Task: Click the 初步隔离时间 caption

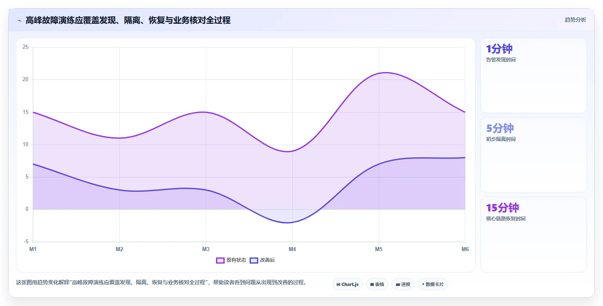Action: coord(501,139)
